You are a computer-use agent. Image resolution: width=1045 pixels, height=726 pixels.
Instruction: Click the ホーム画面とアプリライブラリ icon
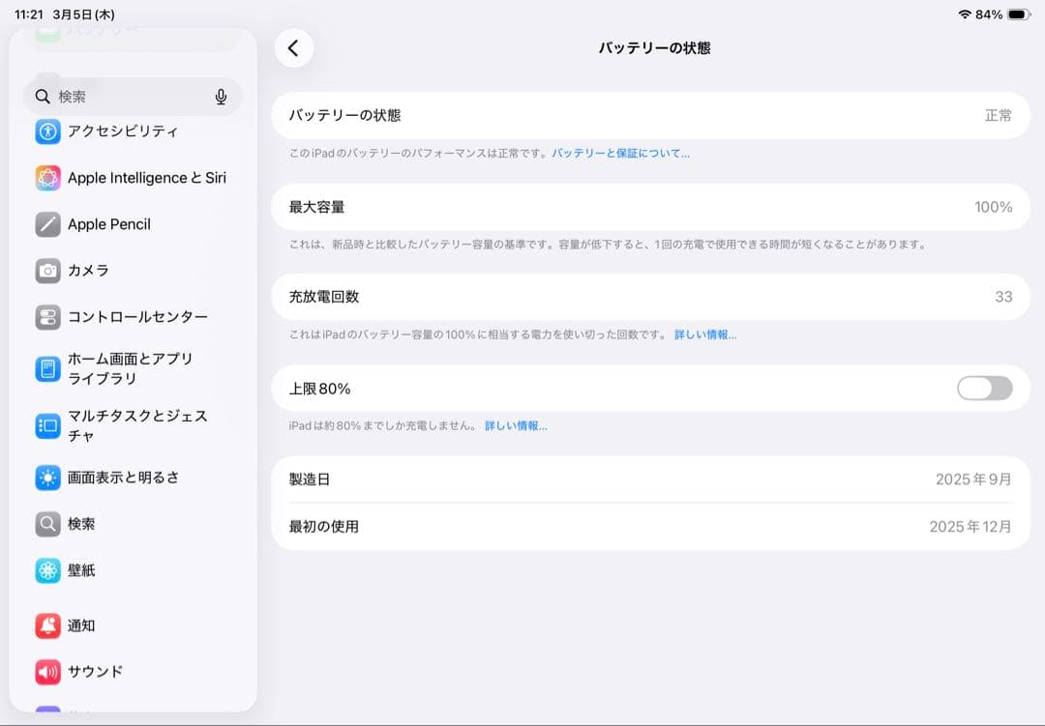(x=48, y=368)
